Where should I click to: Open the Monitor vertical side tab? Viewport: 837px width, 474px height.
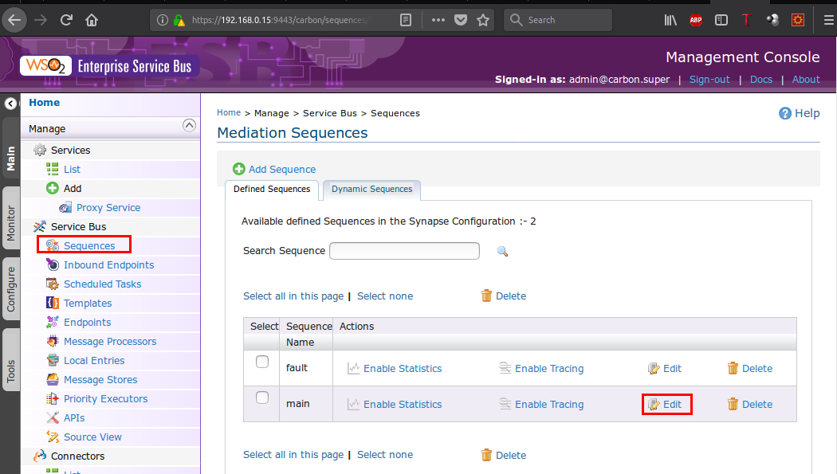pos(11,223)
